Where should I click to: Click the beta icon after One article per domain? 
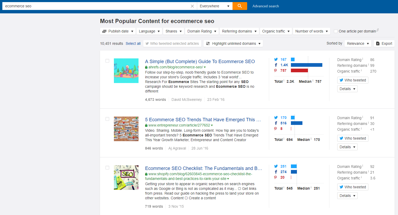pyautogui.click(x=378, y=30)
